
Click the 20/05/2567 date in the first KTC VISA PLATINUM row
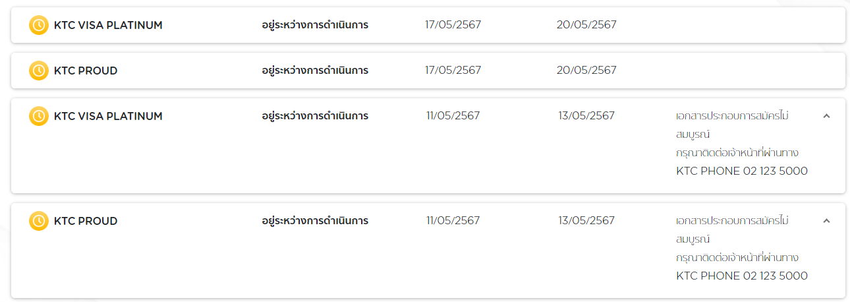[586, 25]
